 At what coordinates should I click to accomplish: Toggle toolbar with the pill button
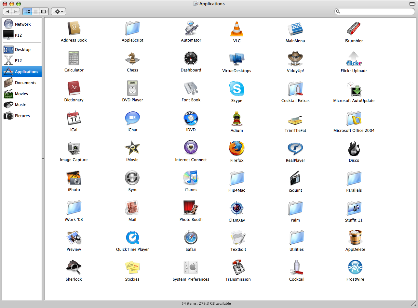click(x=412, y=4)
